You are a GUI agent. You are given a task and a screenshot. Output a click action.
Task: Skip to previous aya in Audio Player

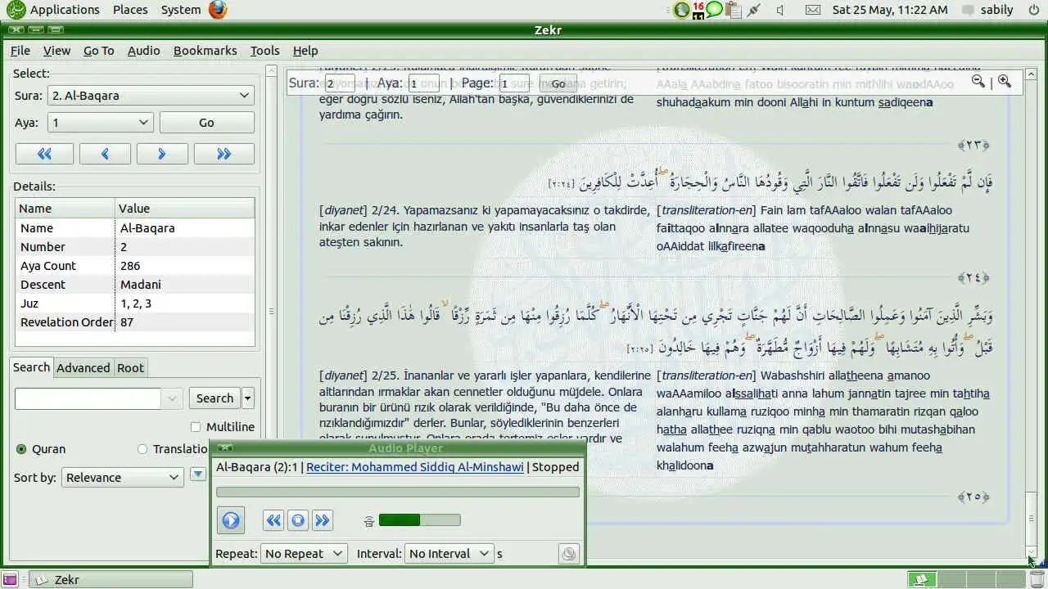point(273,520)
